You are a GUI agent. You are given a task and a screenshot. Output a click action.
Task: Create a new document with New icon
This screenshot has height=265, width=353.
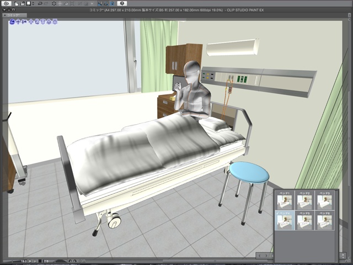(17, 4)
